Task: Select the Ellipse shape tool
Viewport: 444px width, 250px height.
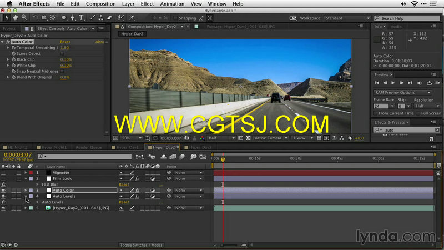Action: click(x=64, y=18)
